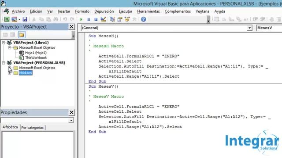Image resolution: width=282 pixels, height=158 pixels.
Task: Open the Edición menu
Action: tap(36, 11)
